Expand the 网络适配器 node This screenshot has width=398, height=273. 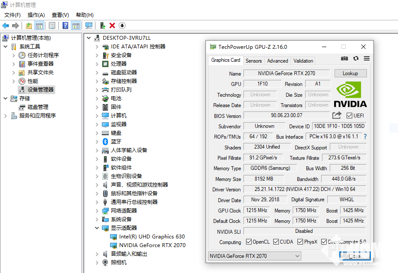(x=97, y=210)
